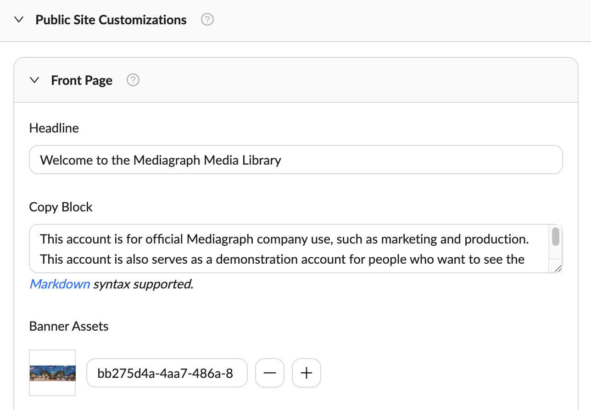Click the Headline label
The image size is (591, 410).
coord(54,128)
